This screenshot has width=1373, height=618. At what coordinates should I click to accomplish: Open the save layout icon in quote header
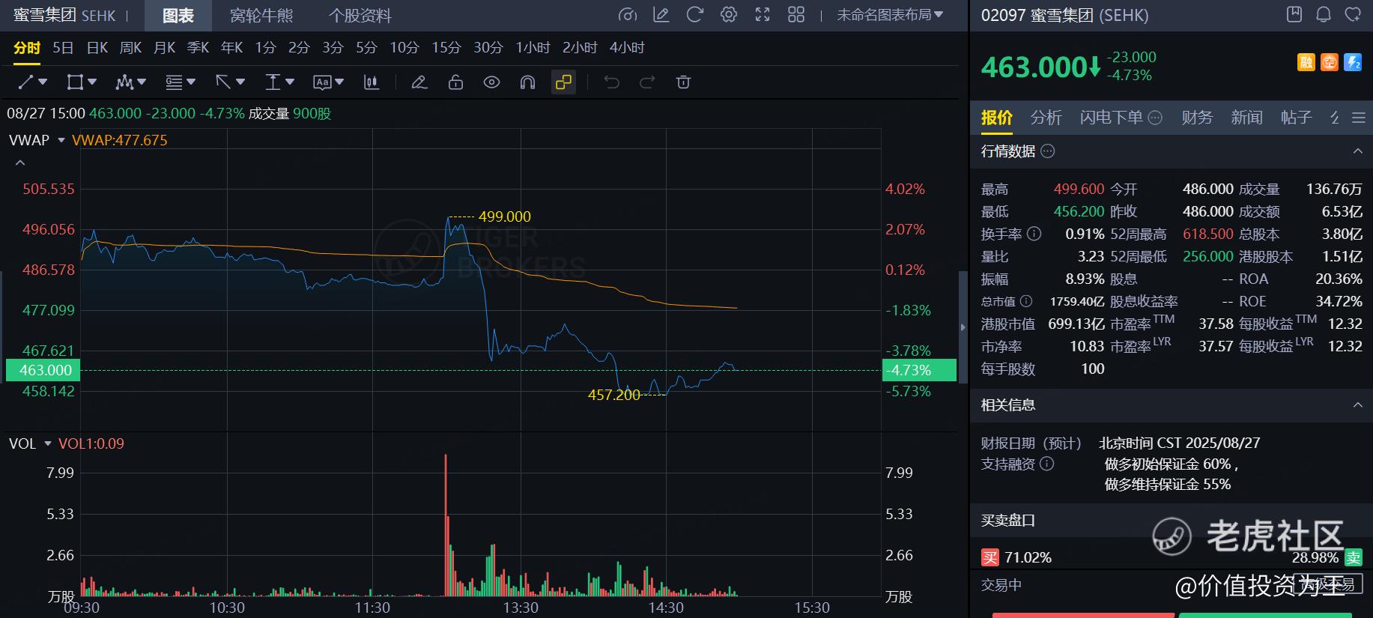click(x=1294, y=14)
